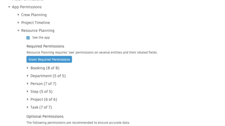Expand the Task (7 of 7) arrow
Image resolution: width=225 pixels, height=126 pixels.
point(27,107)
